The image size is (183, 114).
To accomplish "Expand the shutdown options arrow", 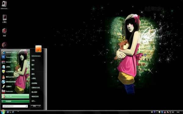I will pyautogui.click(x=40, y=106).
